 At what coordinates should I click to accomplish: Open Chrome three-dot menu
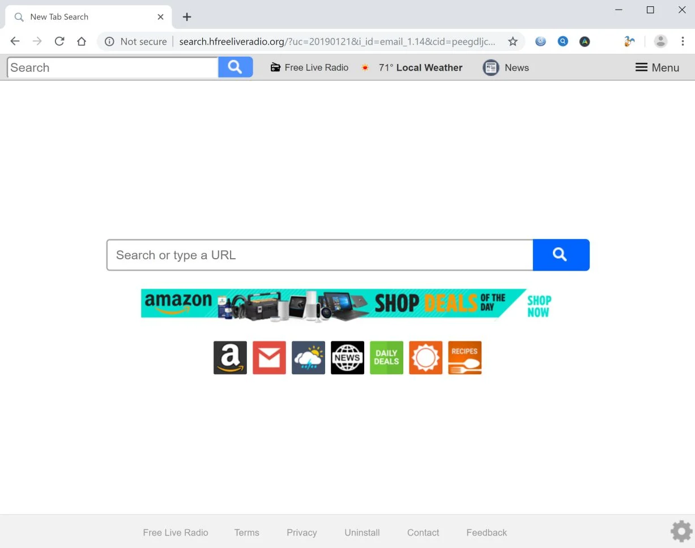(683, 41)
